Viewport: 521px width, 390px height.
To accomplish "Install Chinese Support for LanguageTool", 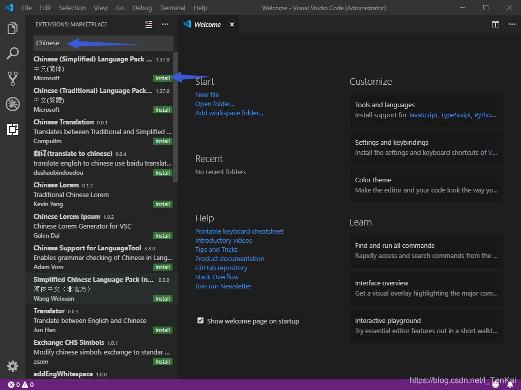I will pos(162,267).
